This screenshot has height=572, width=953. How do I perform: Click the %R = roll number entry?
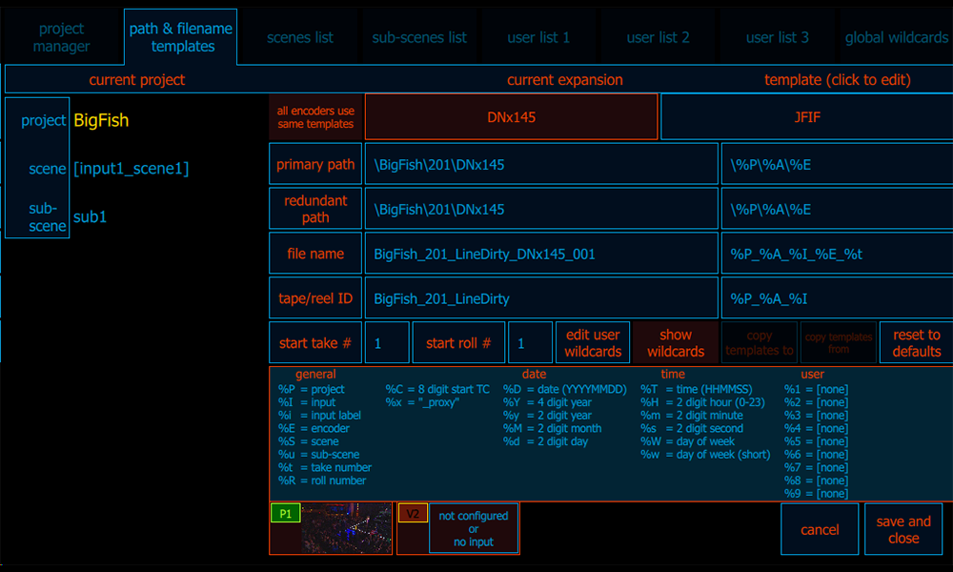coord(322,480)
